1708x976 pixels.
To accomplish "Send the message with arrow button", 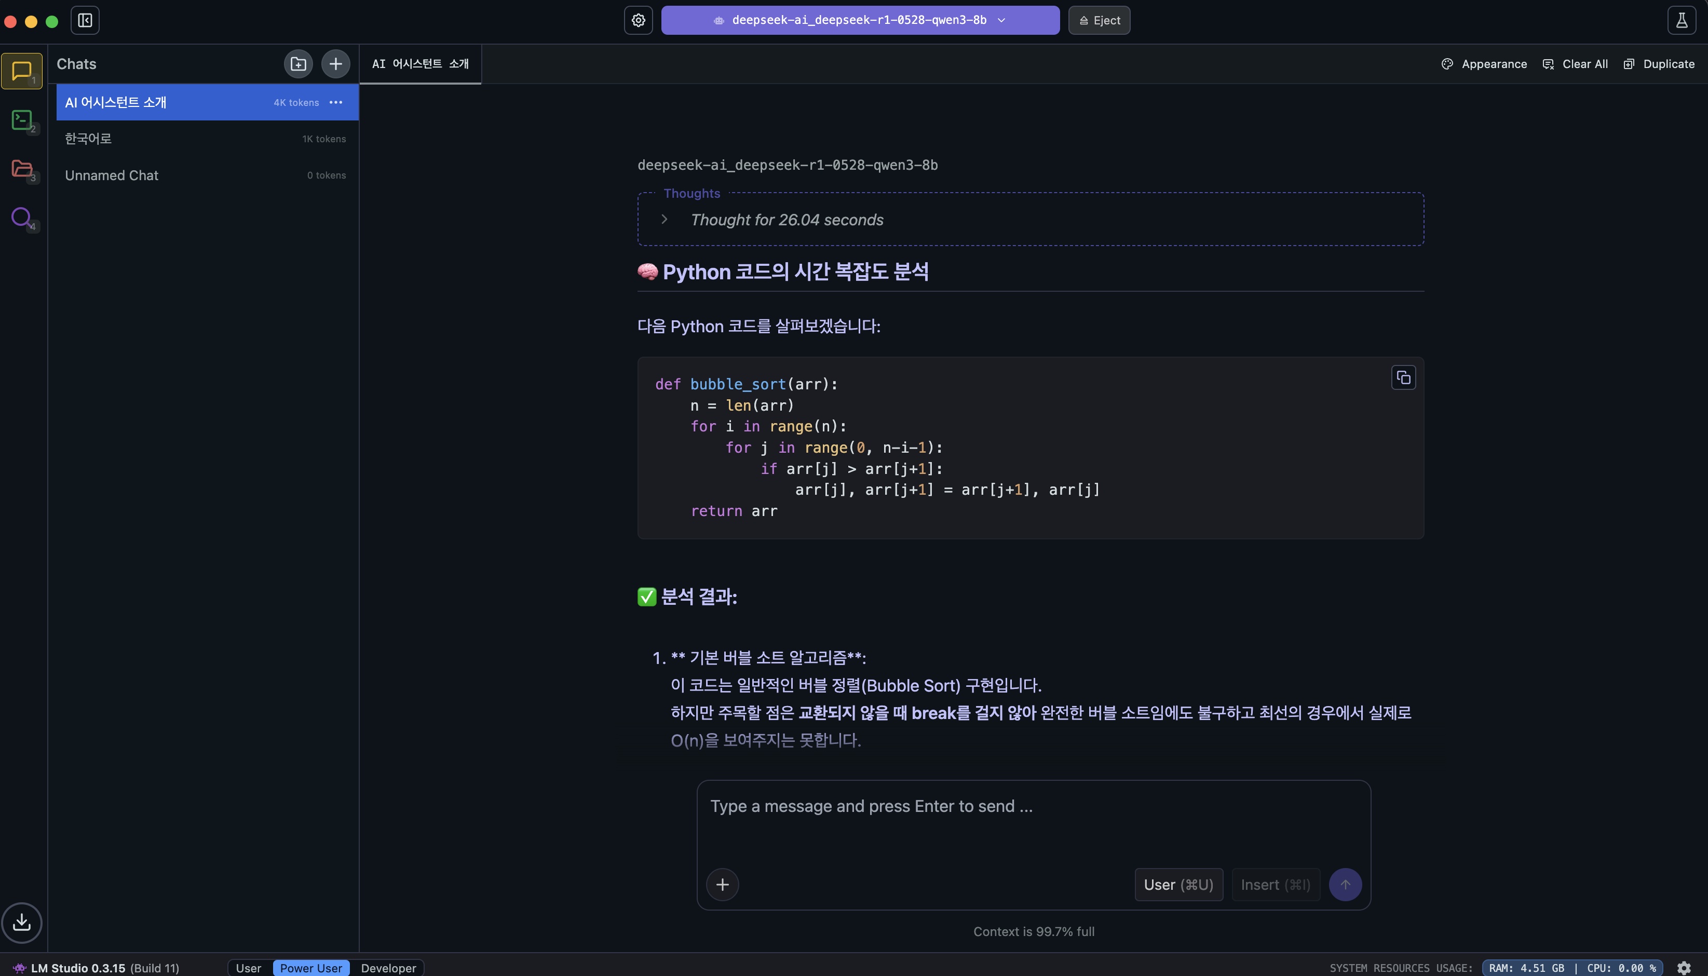I will (x=1345, y=885).
